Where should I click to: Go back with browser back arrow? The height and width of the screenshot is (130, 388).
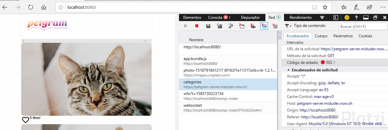click(5, 7)
